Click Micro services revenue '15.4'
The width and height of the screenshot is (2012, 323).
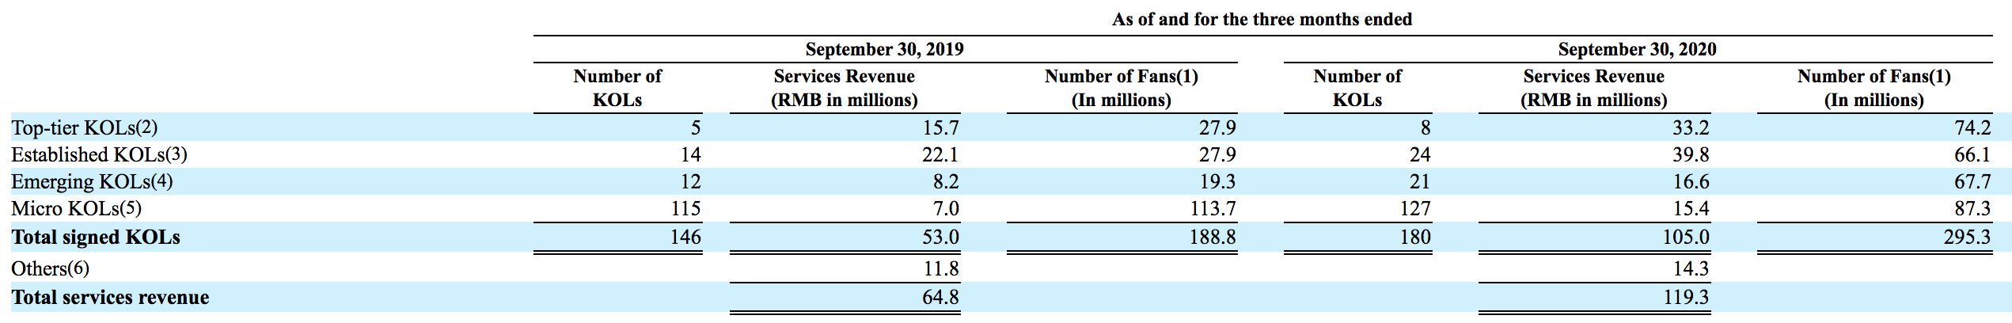click(x=1690, y=208)
